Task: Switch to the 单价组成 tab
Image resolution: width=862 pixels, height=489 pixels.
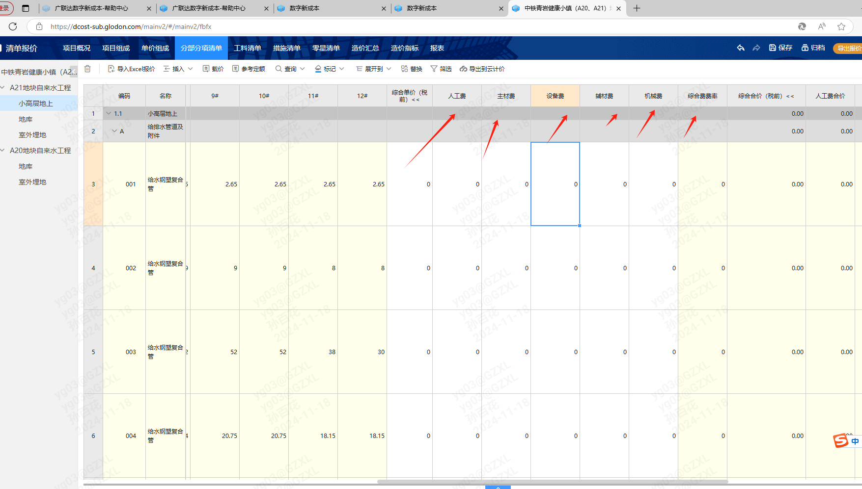Action: point(155,48)
